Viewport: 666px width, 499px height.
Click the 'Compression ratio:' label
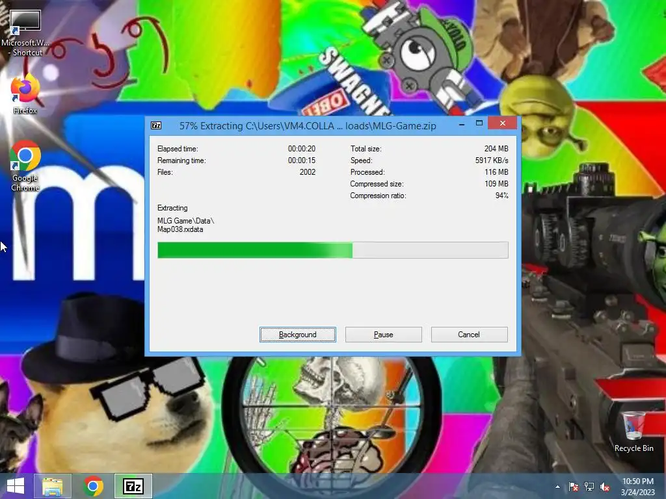[x=378, y=196]
